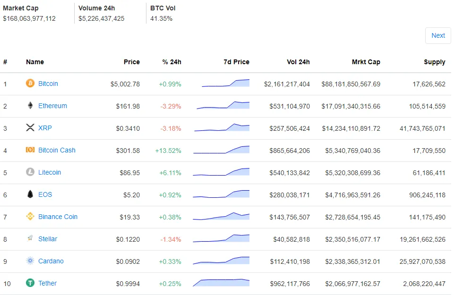
Task: Click the +6.11% Litecoin change
Action: click(x=170, y=173)
